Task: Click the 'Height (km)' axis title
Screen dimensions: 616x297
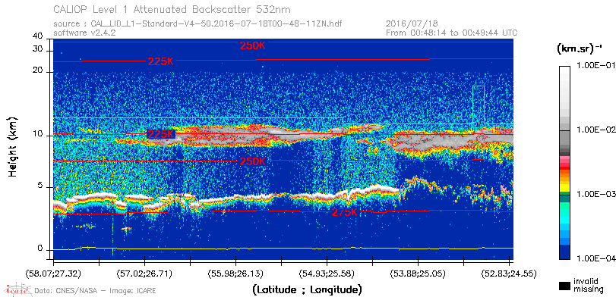Action: coord(12,146)
